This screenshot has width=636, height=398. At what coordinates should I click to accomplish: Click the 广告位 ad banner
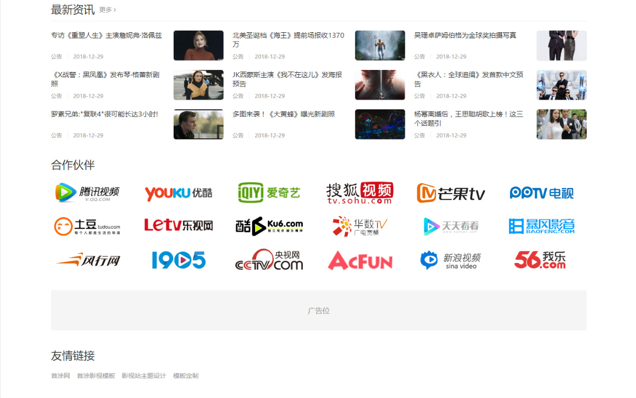tap(319, 310)
